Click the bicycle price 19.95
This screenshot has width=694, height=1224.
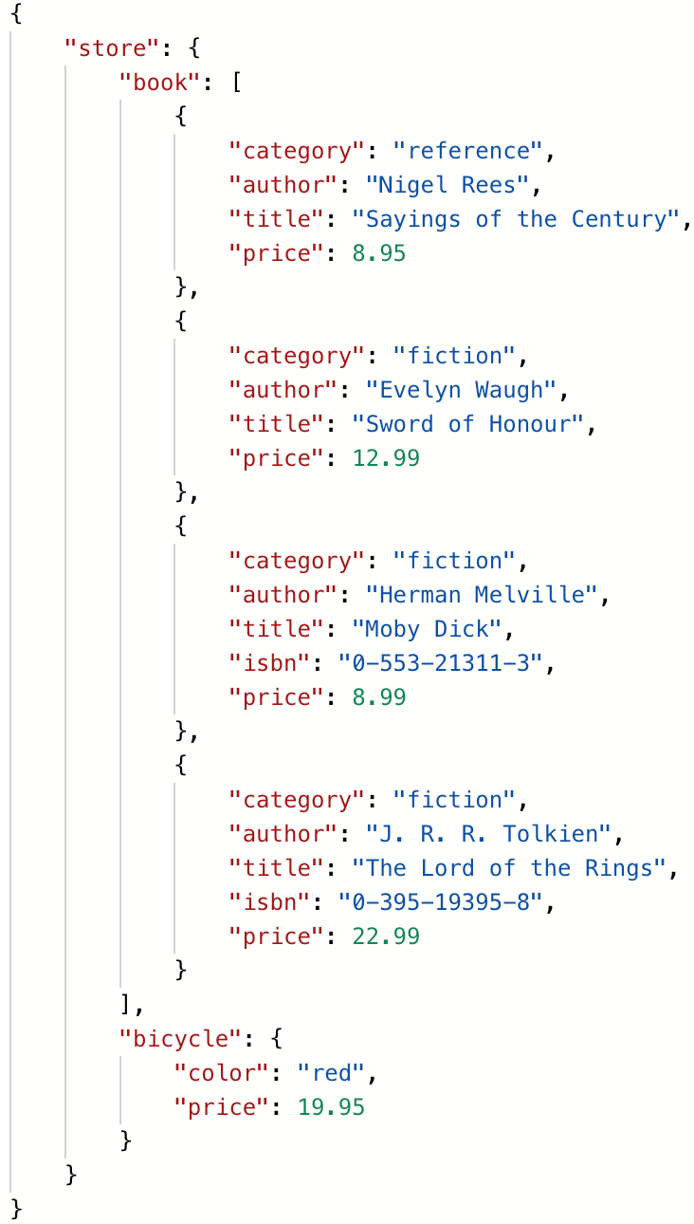tap(331, 1107)
